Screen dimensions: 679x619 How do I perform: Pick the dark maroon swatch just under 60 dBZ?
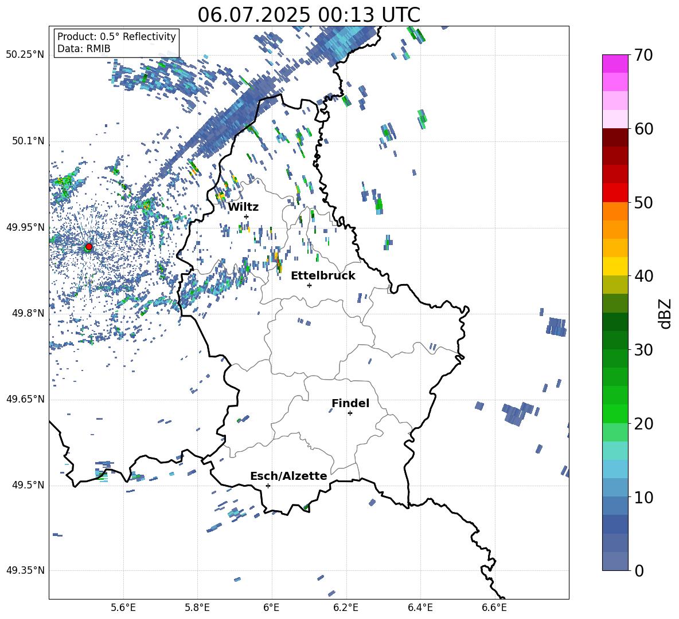point(615,137)
